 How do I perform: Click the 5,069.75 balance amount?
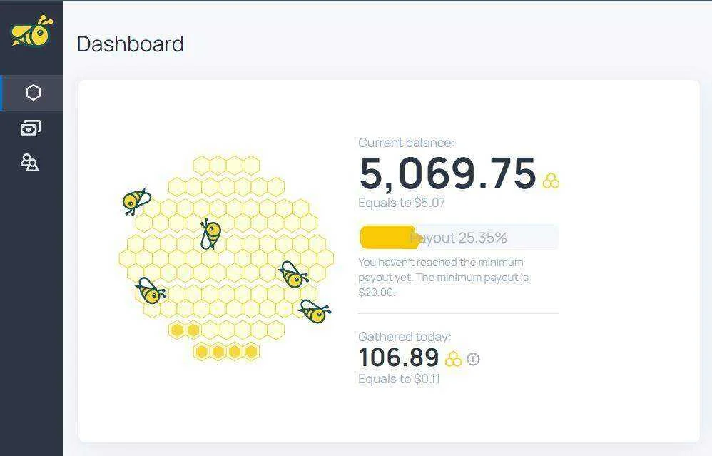coord(448,173)
